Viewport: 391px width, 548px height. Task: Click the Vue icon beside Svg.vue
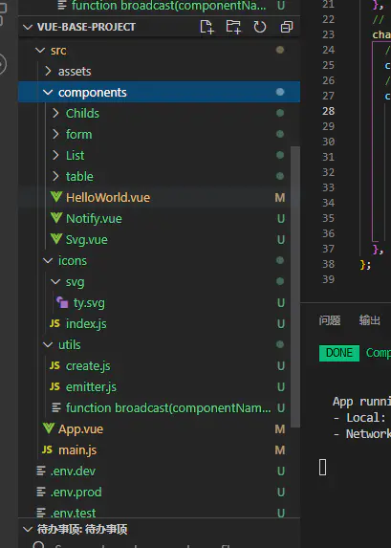coord(56,239)
